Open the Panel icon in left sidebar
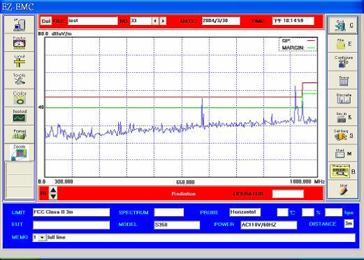364x260 pixels. click(x=19, y=135)
